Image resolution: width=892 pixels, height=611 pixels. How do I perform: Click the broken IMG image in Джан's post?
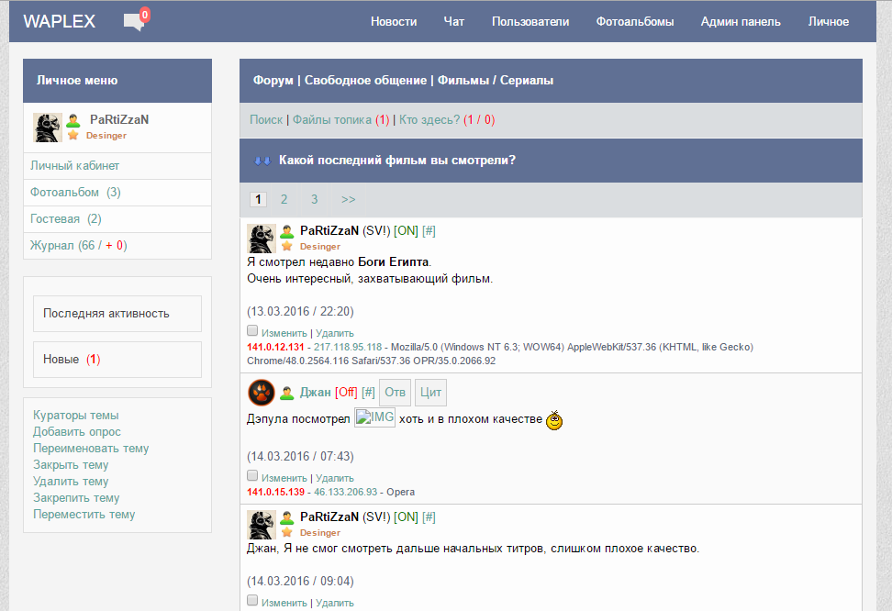tap(374, 418)
